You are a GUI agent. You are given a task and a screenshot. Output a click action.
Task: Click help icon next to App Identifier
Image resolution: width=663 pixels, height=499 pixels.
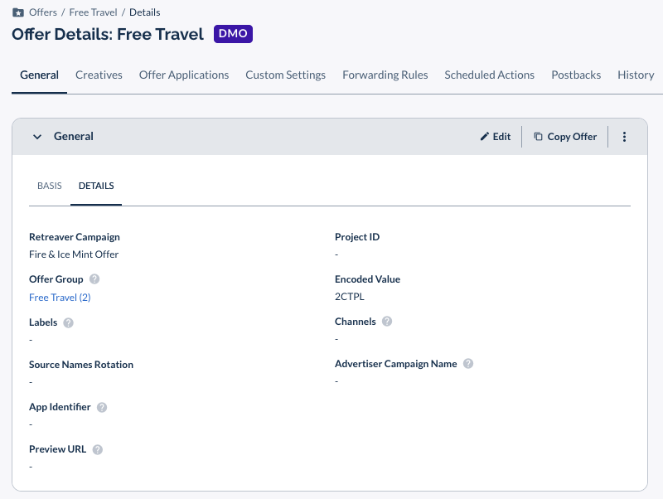(x=102, y=407)
